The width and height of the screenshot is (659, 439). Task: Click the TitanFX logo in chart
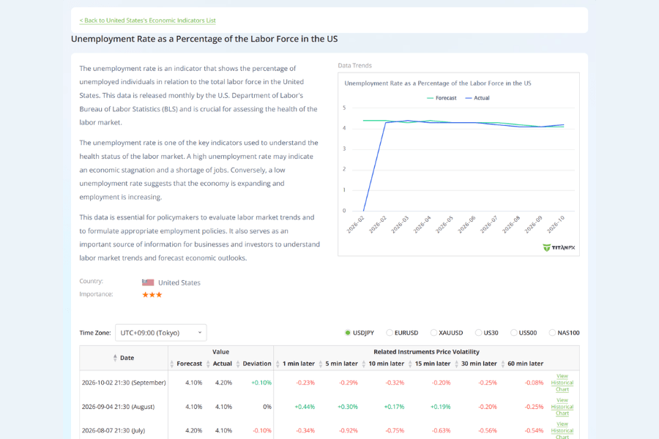tap(559, 247)
